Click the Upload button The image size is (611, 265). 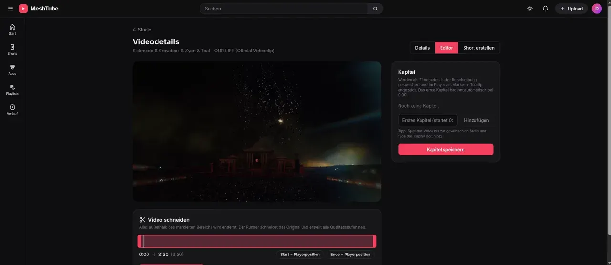[x=571, y=9]
